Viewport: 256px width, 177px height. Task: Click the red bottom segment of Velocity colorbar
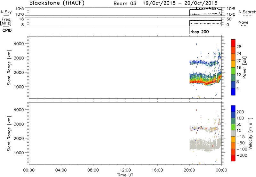click(x=233, y=158)
